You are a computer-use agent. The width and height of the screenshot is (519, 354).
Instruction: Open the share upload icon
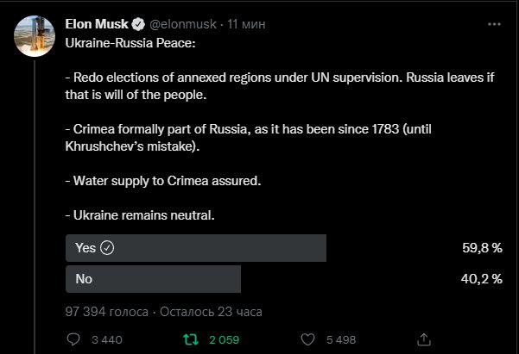coord(424,339)
